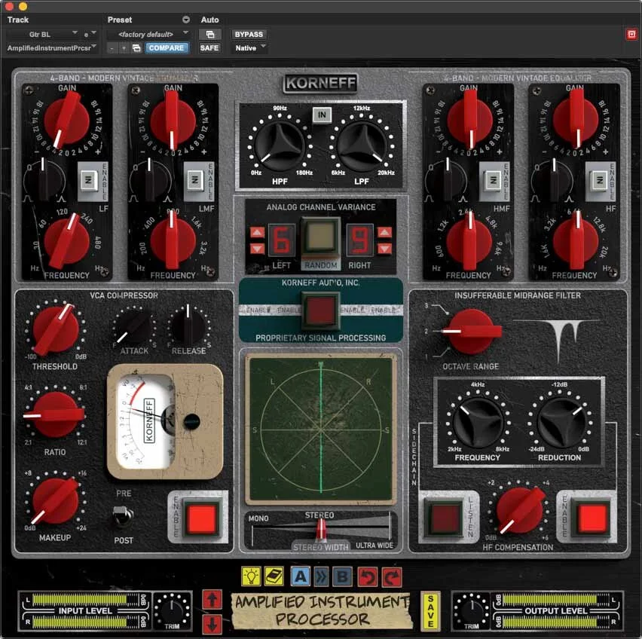This screenshot has height=639, width=642.
Task: Click the compressor MAKEUP gain knob
Action: [55, 500]
